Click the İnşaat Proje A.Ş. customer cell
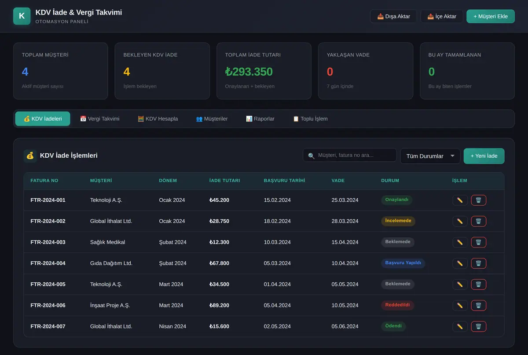 (x=110, y=305)
